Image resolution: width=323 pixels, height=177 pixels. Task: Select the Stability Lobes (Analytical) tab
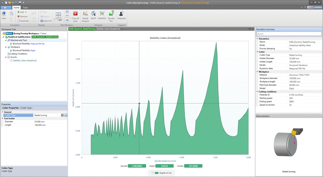(x=108, y=29)
